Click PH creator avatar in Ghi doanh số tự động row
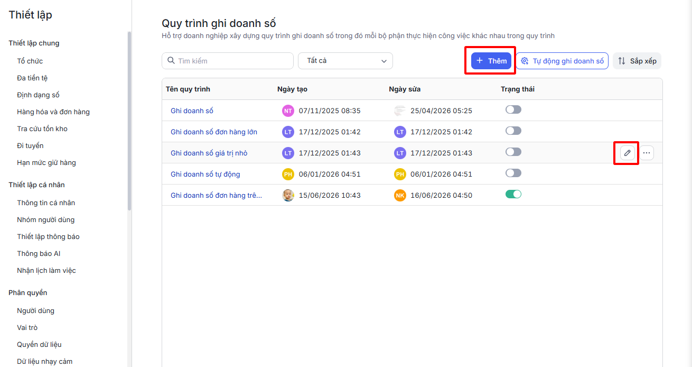This screenshot has height=367, width=692. coord(288,174)
